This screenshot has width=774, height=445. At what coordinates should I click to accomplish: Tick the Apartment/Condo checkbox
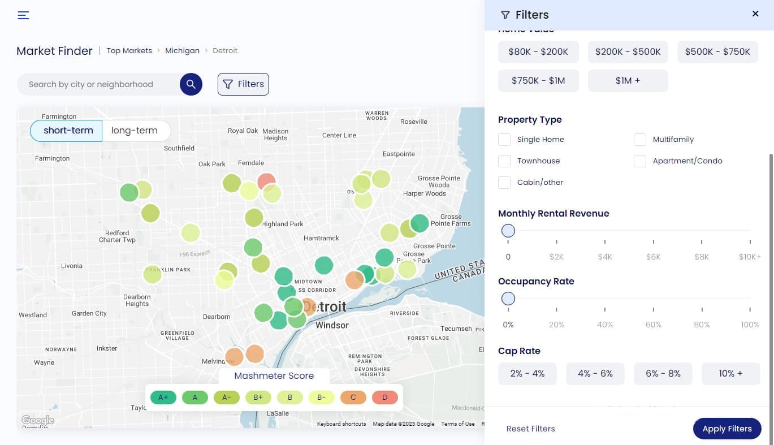click(640, 161)
